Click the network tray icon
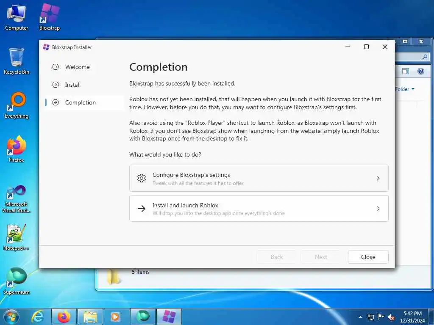434x325 pixels. pyautogui.click(x=370, y=317)
